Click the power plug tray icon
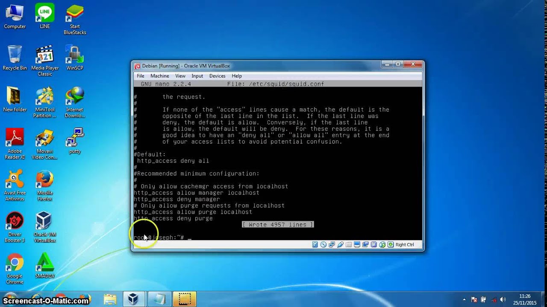The height and width of the screenshot is (307, 547). tap(483, 299)
